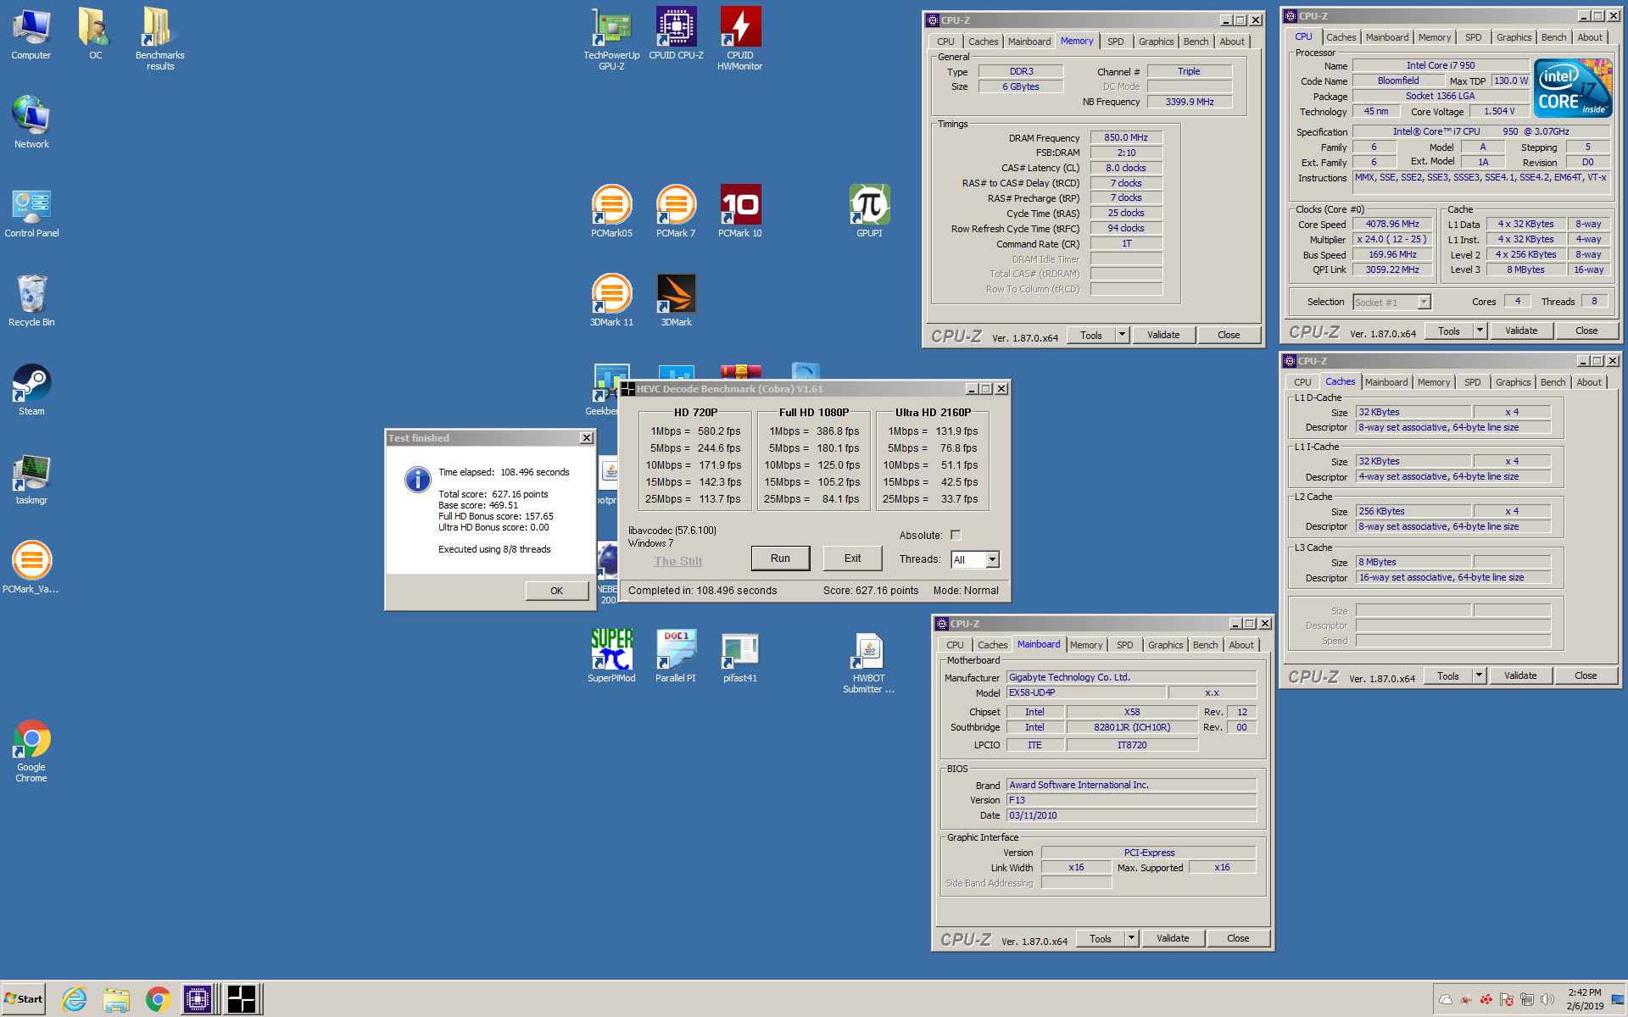
Task: Click Exit in HEVC Decode Benchmark
Action: (852, 559)
